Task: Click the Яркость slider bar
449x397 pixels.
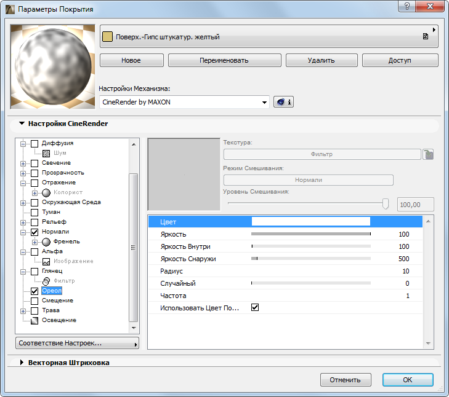Action: click(x=311, y=234)
